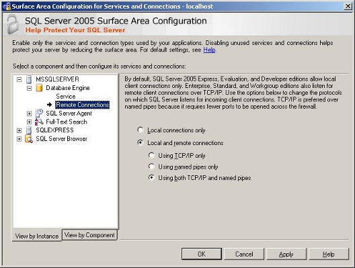
Task: Click the Database Engine cylinder icon
Action: click(x=39, y=88)
